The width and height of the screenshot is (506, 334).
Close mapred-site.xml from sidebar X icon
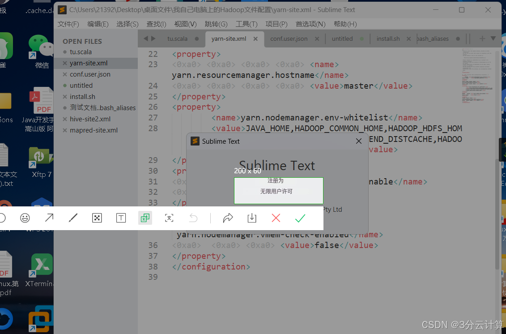65,130
